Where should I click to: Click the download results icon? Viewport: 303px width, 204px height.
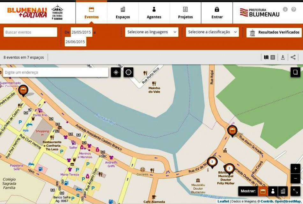283,57
